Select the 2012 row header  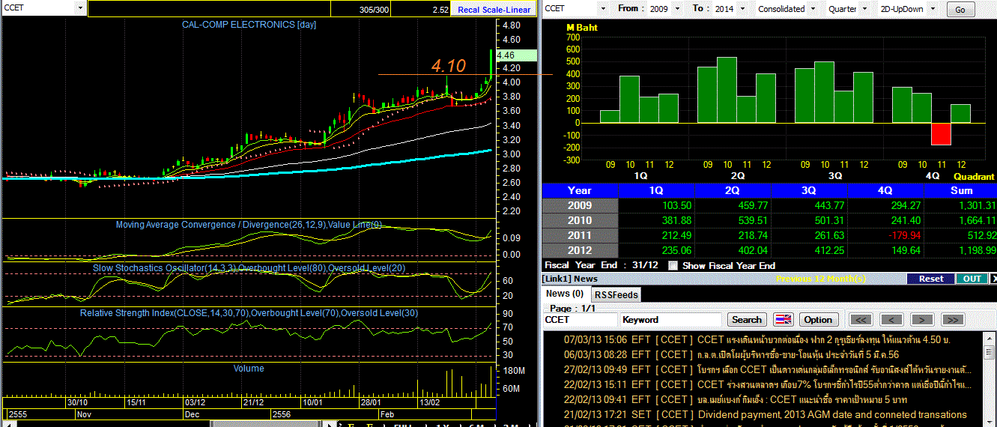[580, 250]
